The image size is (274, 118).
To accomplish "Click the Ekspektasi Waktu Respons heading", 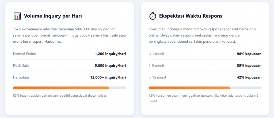I will coord(191,16).
